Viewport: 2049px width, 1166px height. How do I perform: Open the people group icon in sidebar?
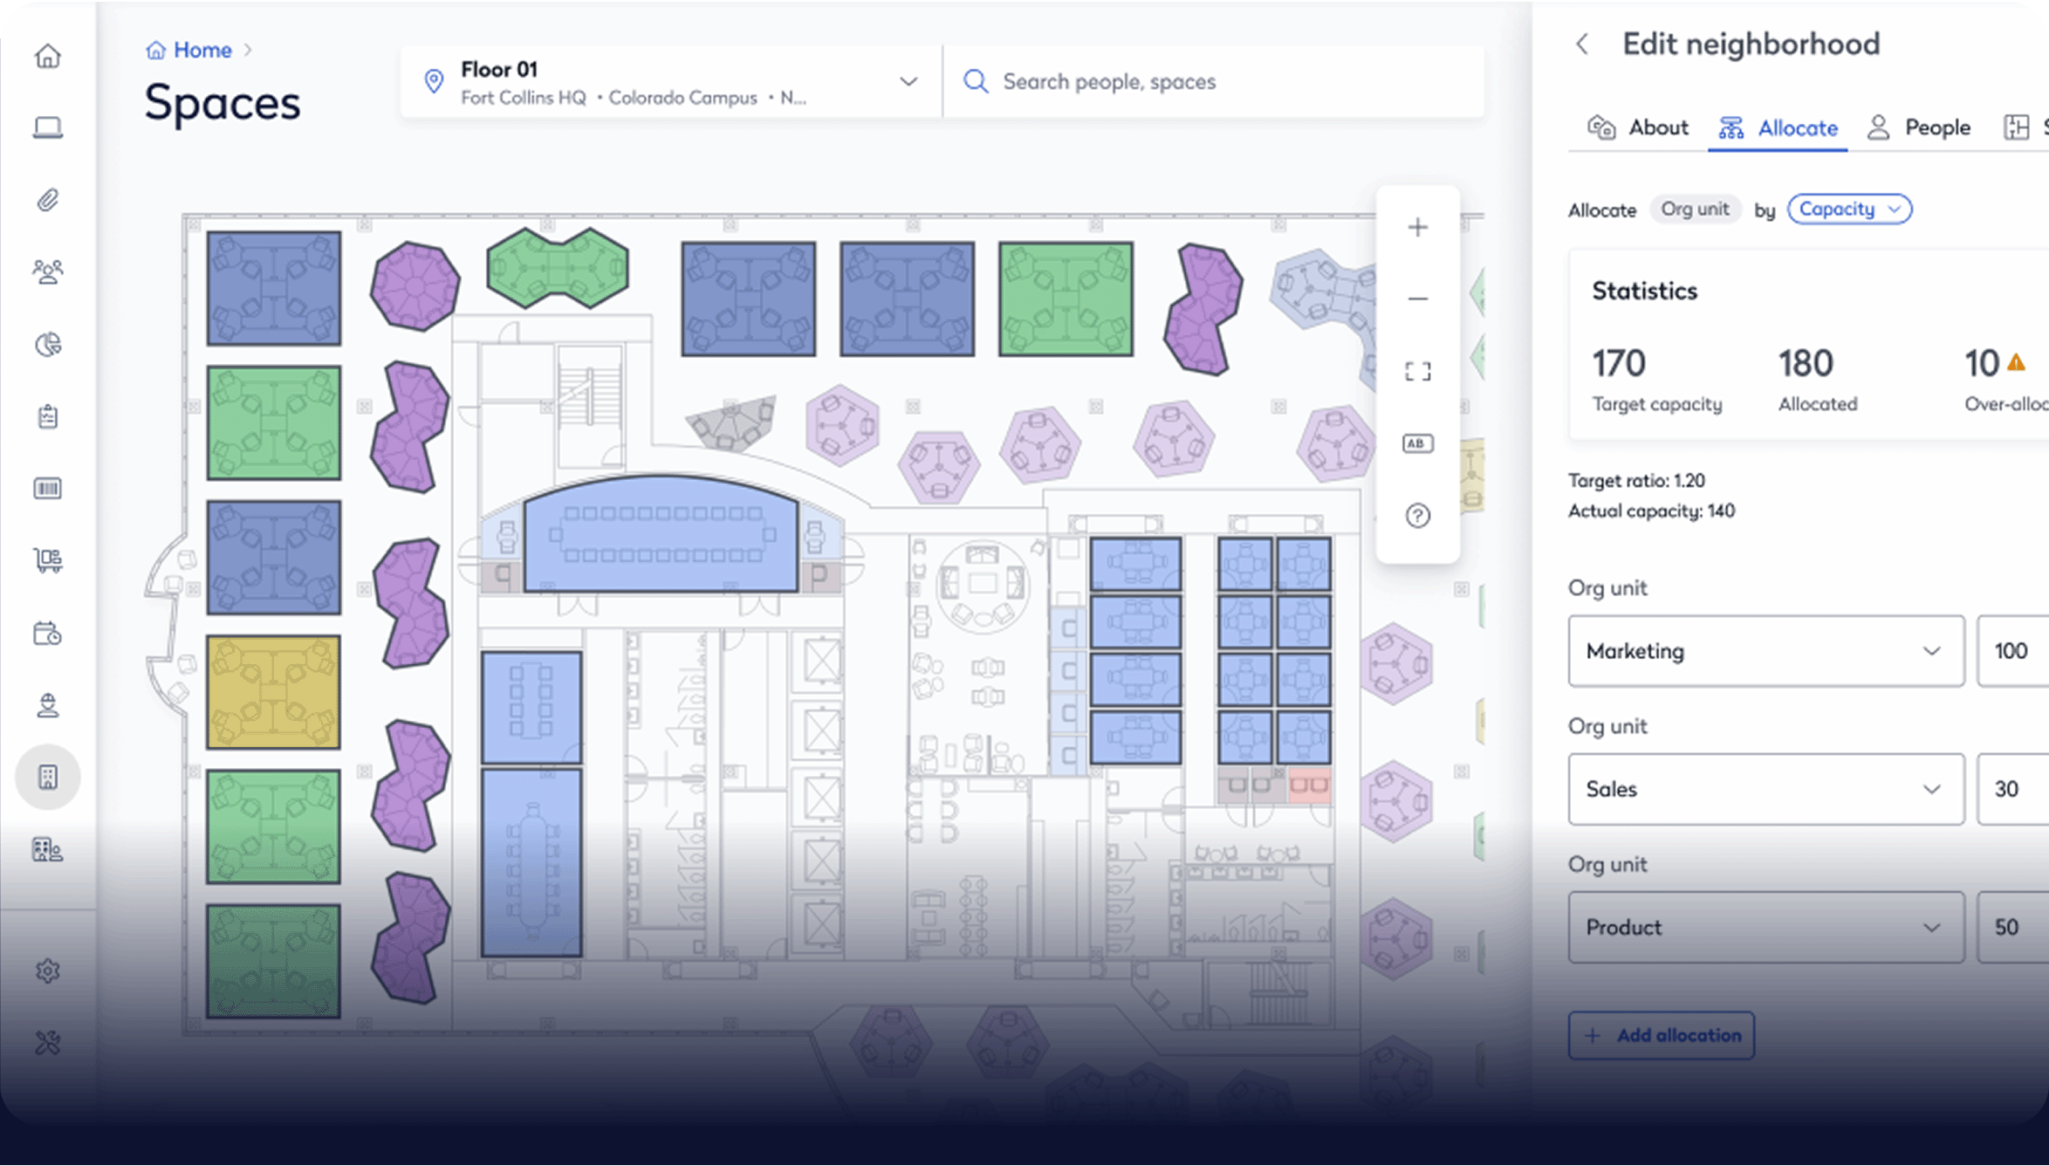pos(48,272)
